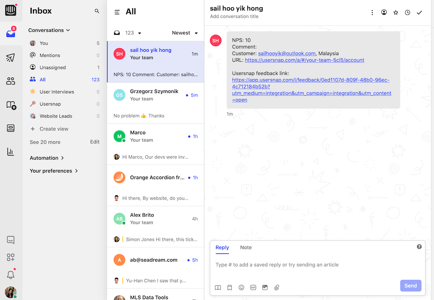Star this conversation as priority
Image resolution: width=434 pixels, height=300 pixels.
[396, 13]
